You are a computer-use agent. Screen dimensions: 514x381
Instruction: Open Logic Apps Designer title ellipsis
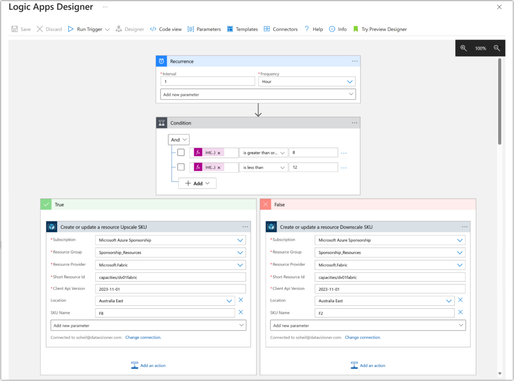coord(105,7)
